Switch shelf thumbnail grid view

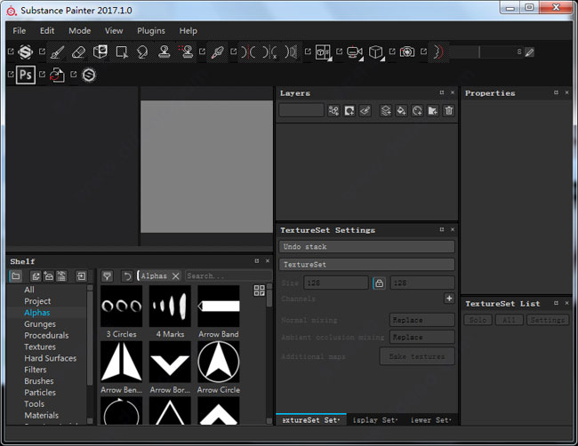[x=259, y=291]
